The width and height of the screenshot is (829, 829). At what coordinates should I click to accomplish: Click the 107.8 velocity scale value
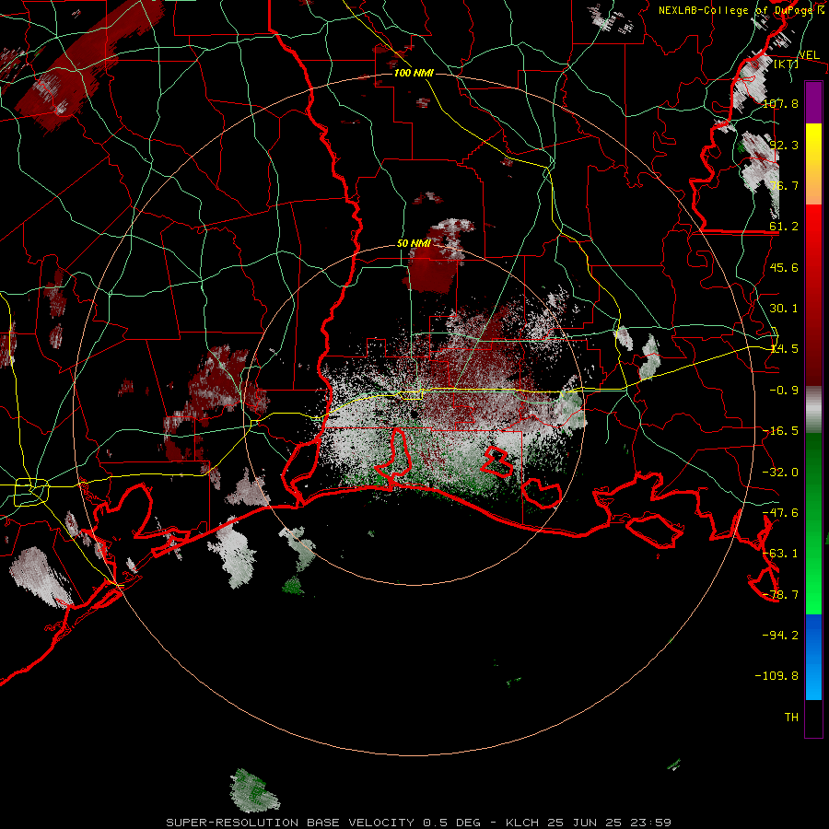pos(780,103)
